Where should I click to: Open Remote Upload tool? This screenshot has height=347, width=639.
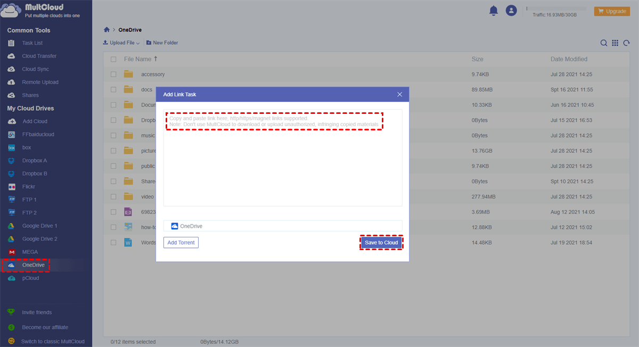pyautogui.click(x=40, y=82)
